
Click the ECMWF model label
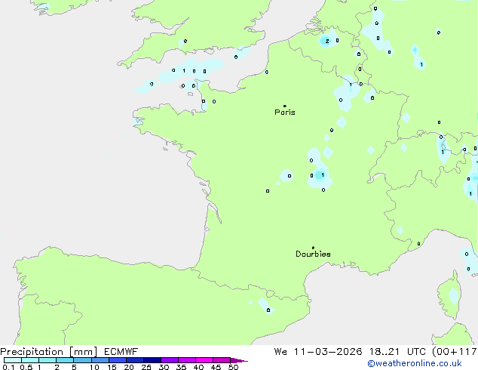tap(121, 351)
